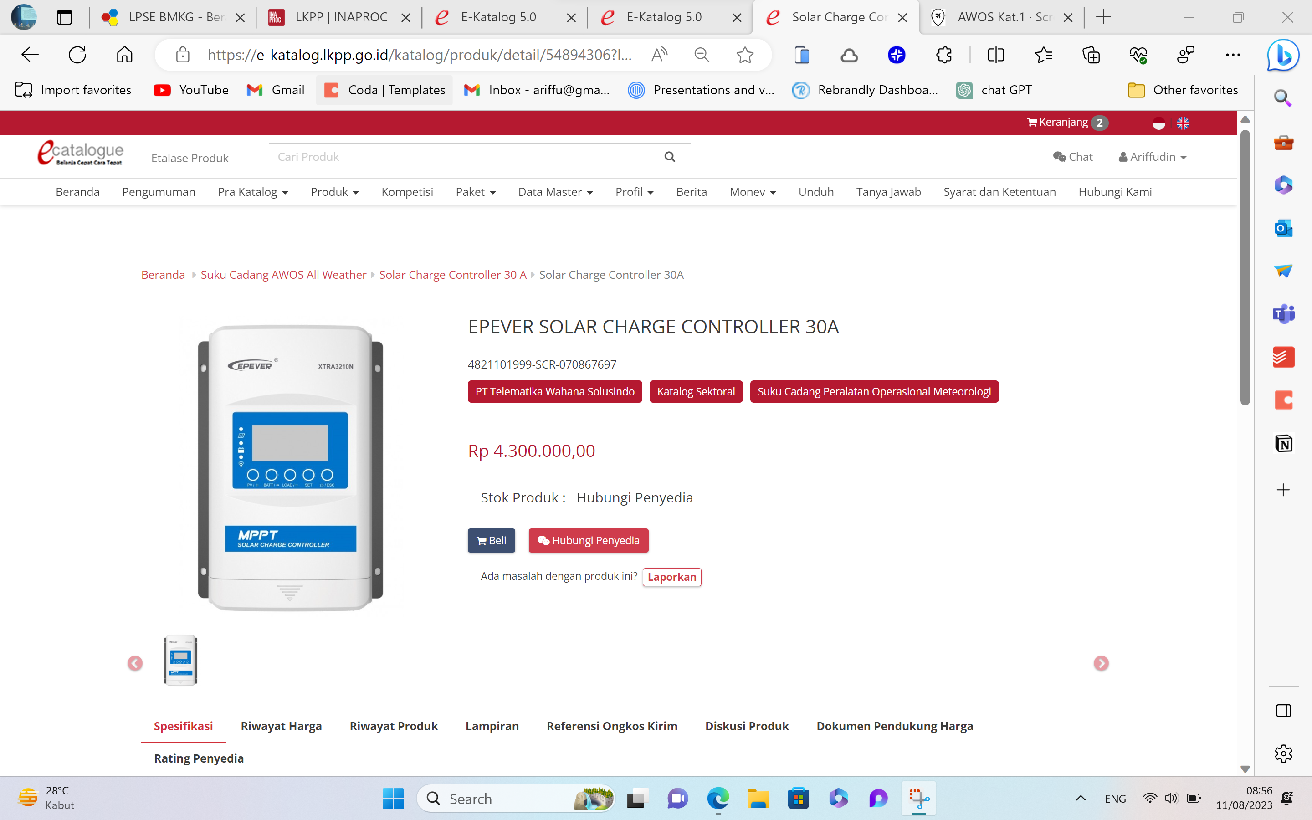
Task: Show hidden system tray icons chevron
Action: point(1081,798)
